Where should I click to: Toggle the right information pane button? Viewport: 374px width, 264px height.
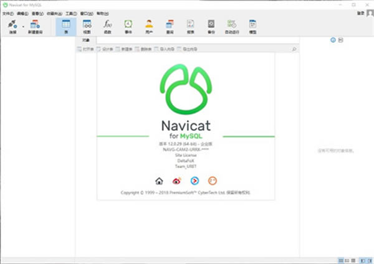[370, 261]
